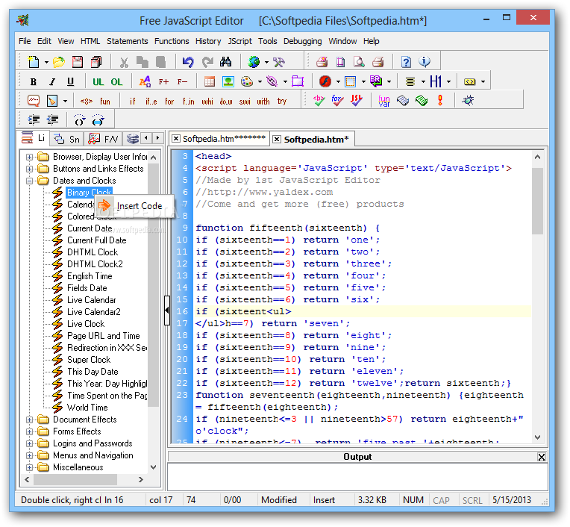Open print preview magnifier icon
Viewport: 570px width, 527px height.
[359, 62]
